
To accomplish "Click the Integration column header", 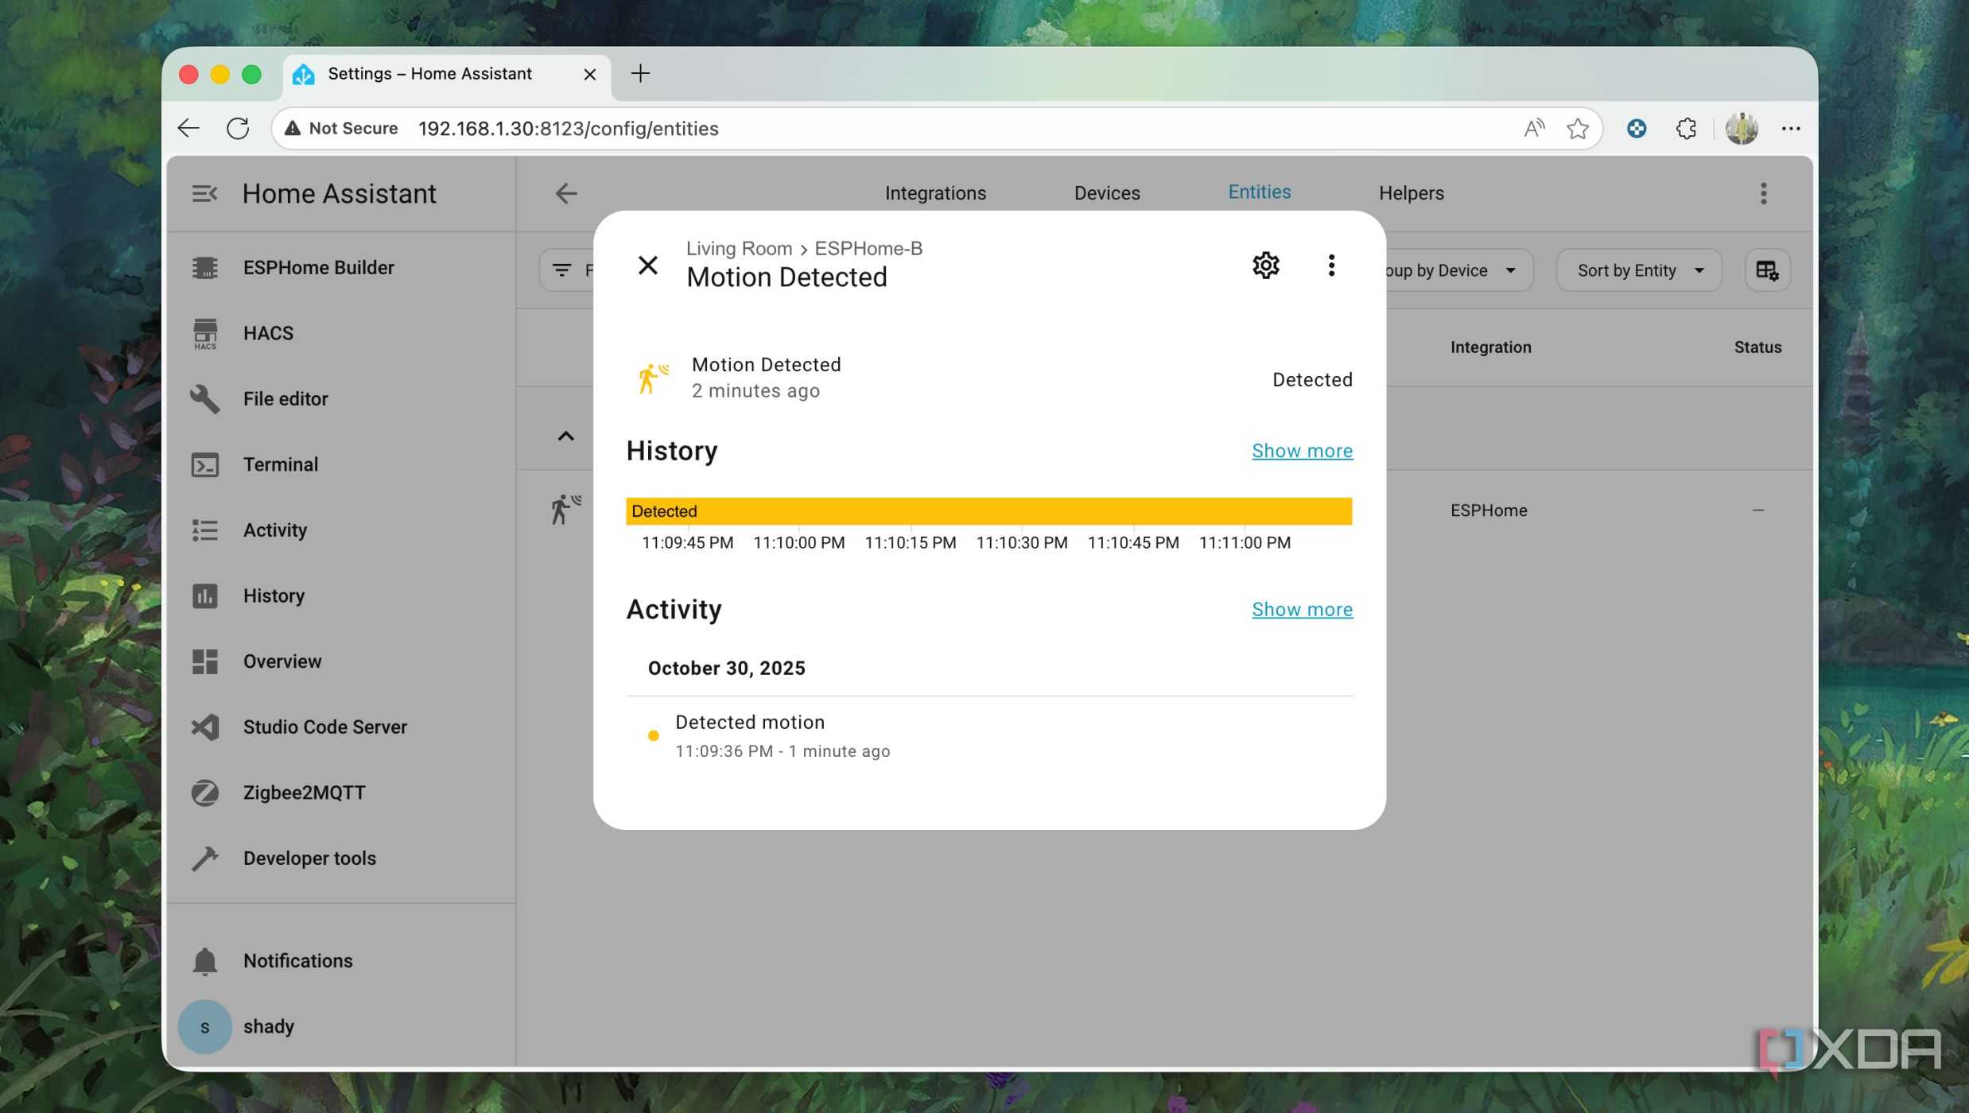I will tap(1490, 347).
